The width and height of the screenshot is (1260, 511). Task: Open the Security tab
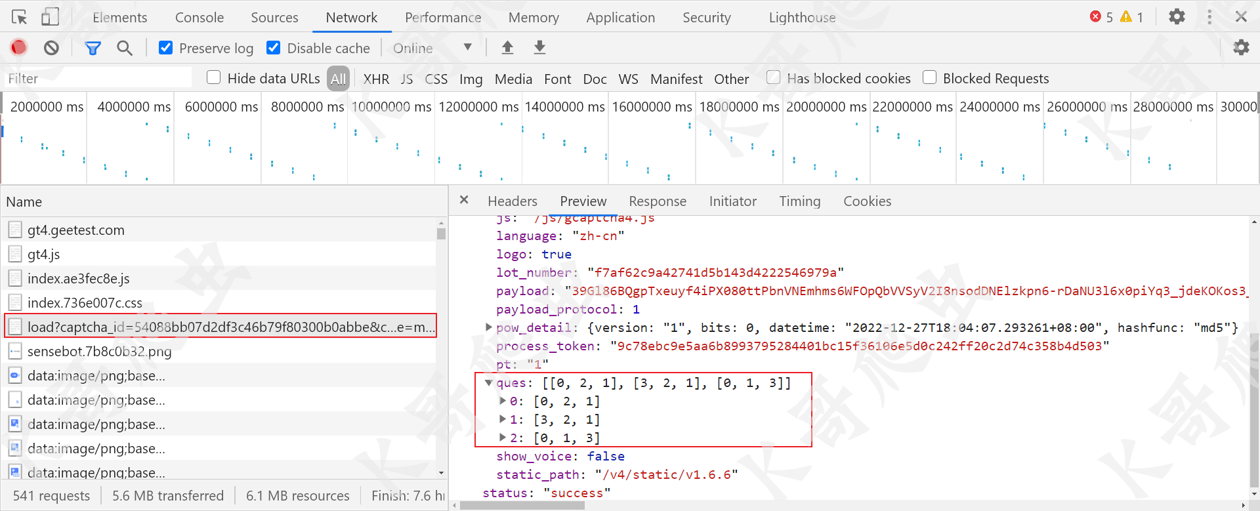[x=707, y=18]
